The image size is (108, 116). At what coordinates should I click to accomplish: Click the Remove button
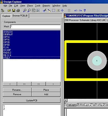(x=17, y=94)
